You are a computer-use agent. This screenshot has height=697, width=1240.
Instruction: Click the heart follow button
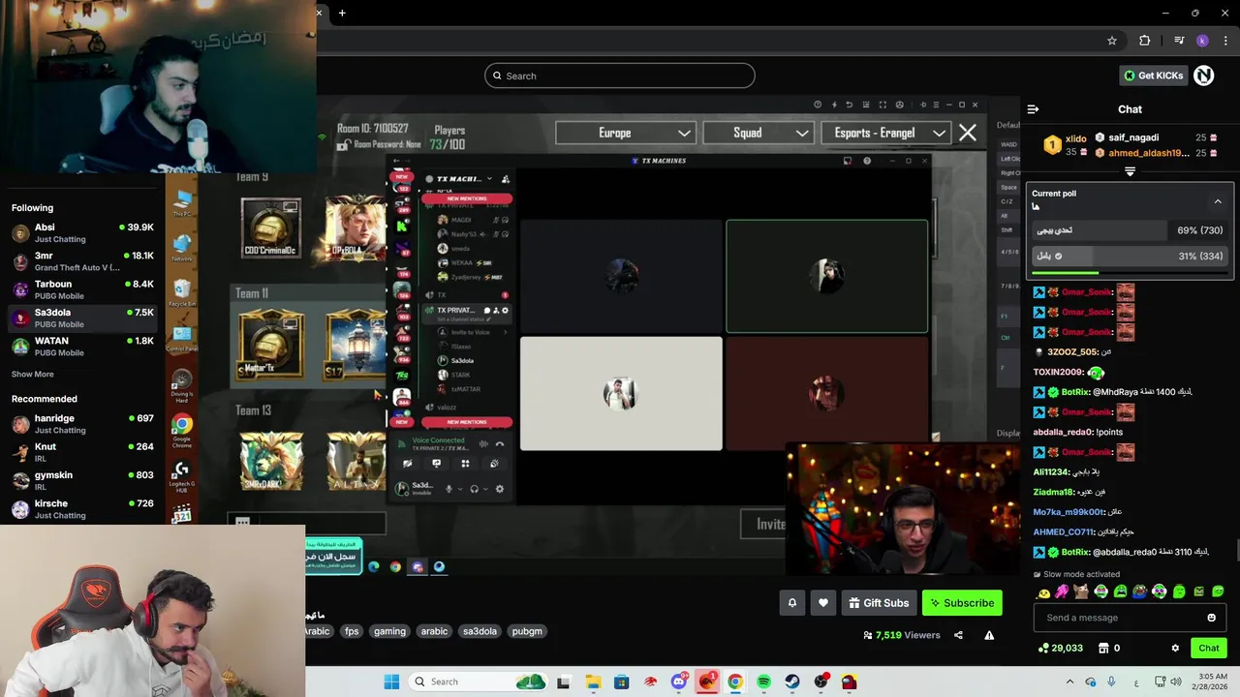coord(823,603)
